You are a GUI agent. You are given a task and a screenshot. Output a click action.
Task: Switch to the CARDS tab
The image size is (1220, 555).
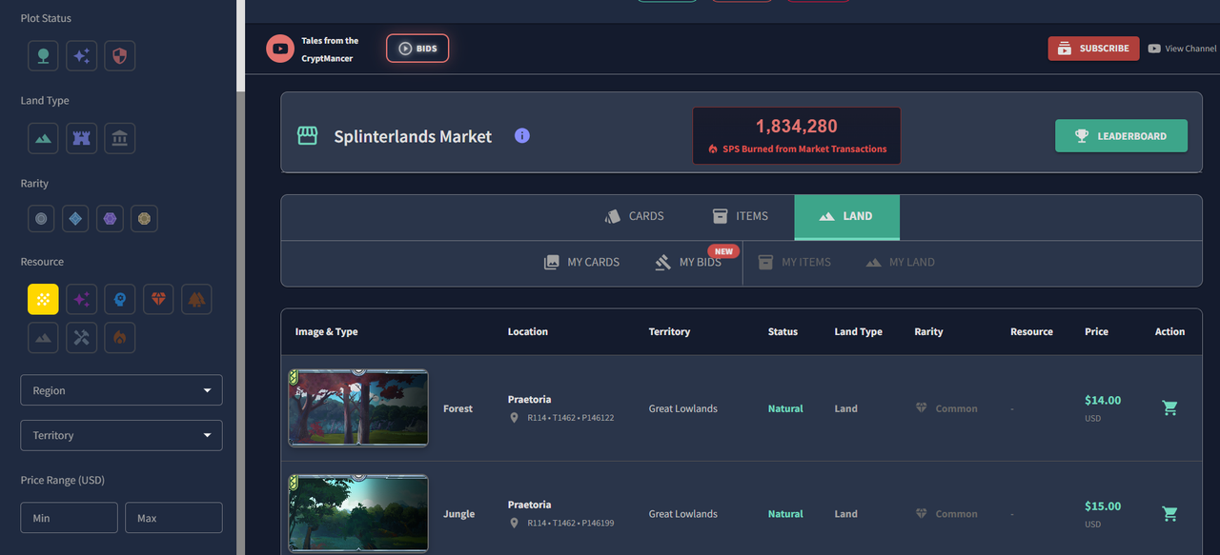(634, 217)
